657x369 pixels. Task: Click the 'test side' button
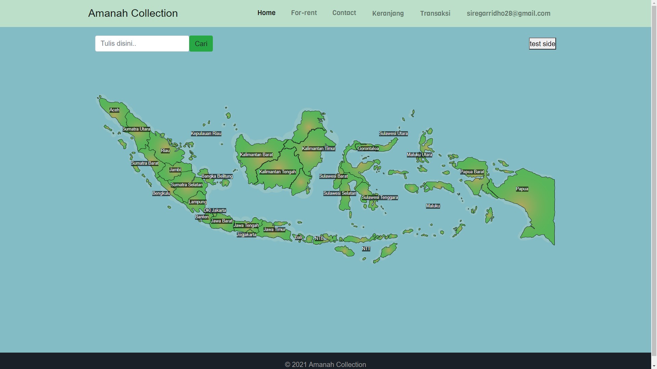[542, 44]
